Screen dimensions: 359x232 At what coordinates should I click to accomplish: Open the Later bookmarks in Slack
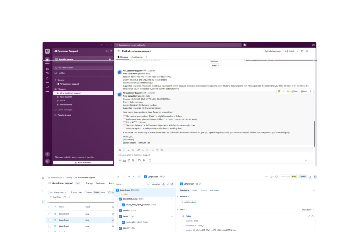(47, 80)
